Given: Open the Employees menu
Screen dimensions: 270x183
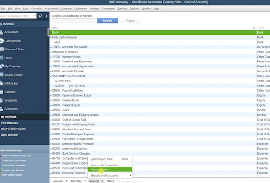Looking at the screenshot, I should tap(108, 9).
